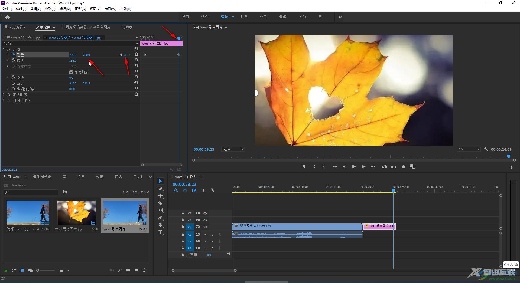Select the Selection tool arrow
This screenshot has height=283, width=520.
pos(160,181)
